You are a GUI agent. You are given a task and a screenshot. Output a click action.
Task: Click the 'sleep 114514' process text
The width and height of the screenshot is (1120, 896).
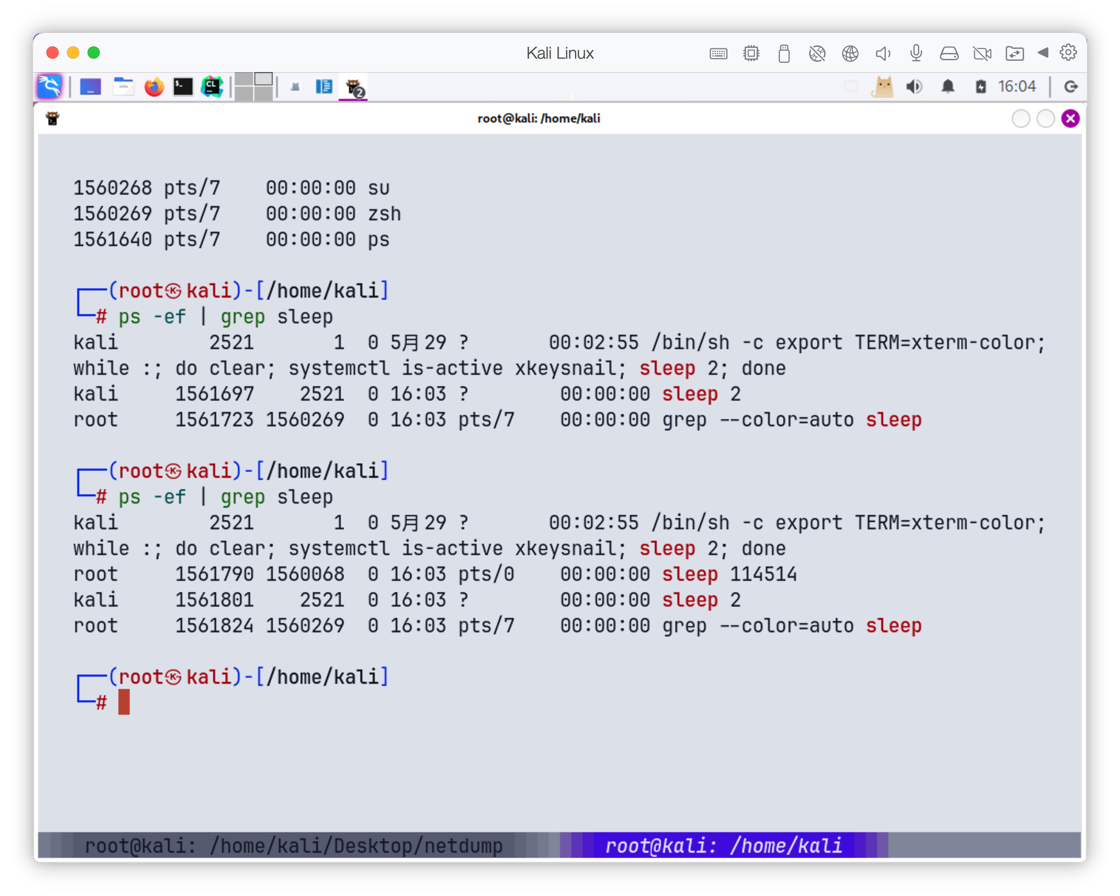[729, 574]
